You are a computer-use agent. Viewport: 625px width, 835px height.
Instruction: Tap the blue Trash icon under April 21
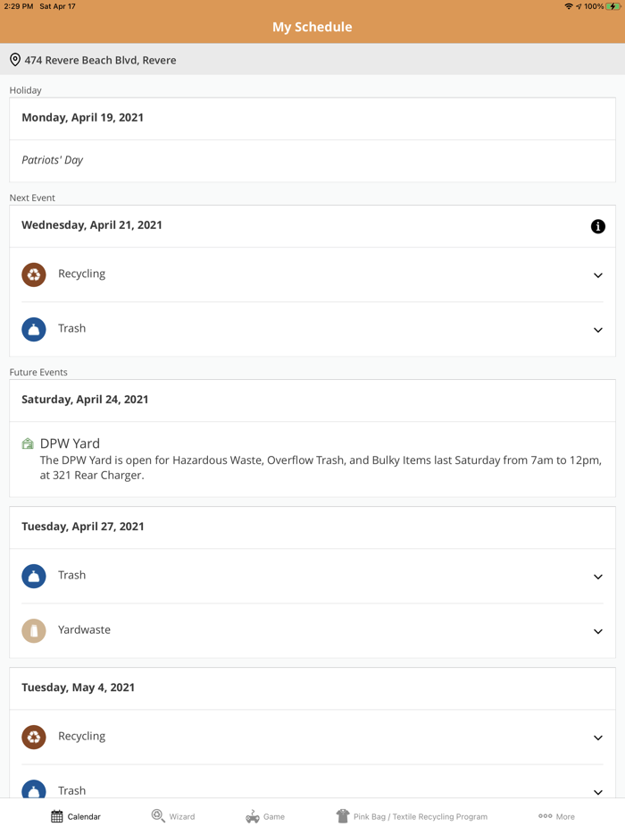pos(34,329)
